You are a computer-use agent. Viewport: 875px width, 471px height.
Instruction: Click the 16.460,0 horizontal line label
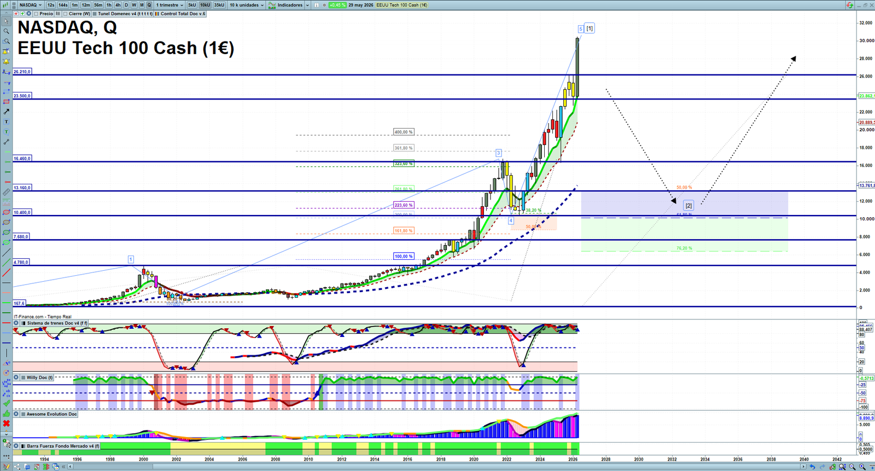tap(22, 159)
